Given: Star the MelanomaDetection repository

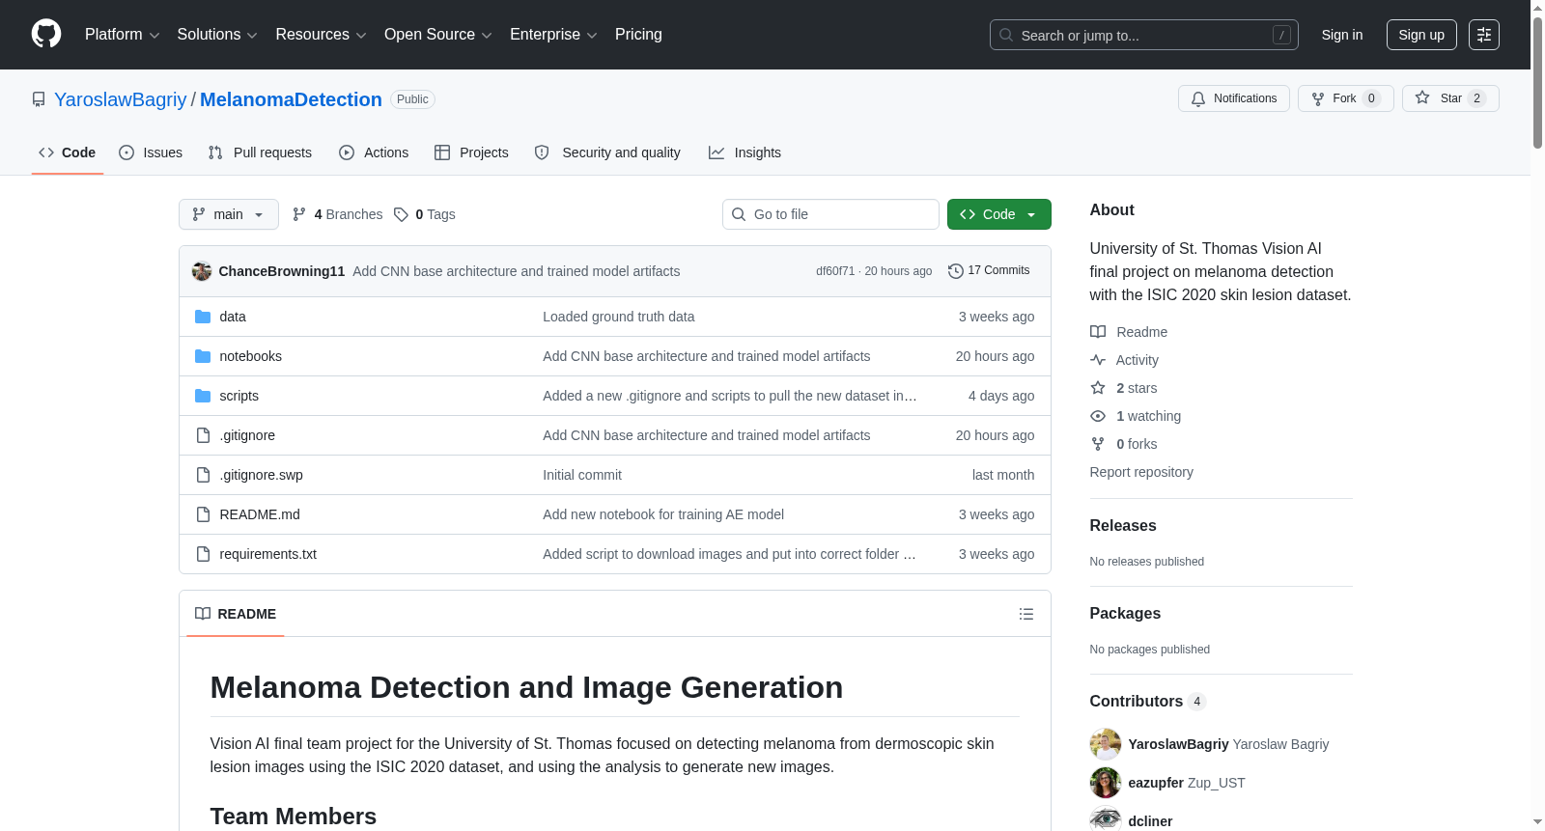Looking at the screenshot, I should pyautogui.click(x=1450, y=98).
